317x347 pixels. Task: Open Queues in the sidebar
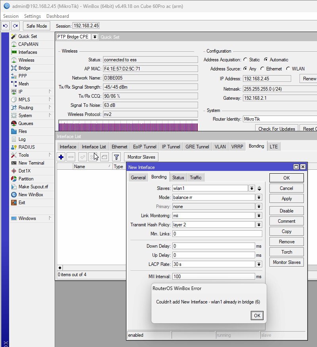click(26, 123)
